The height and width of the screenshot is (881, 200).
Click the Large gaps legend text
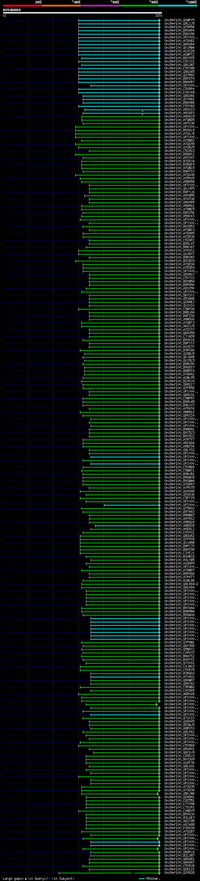coord(38,878)
